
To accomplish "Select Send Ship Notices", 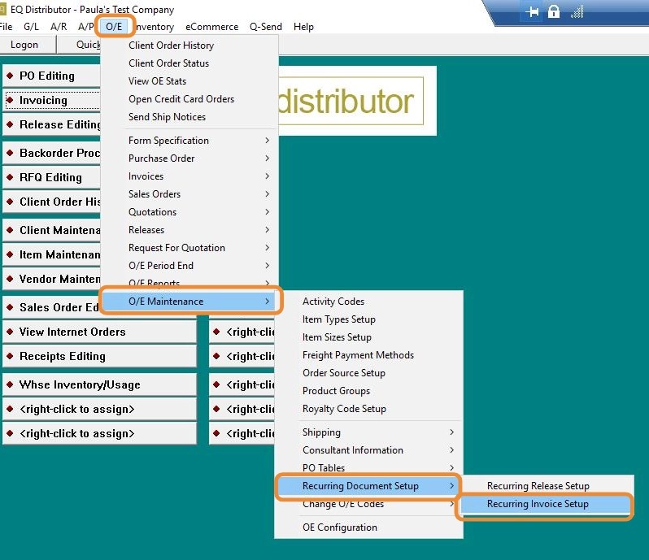I will tap(189, 117).
